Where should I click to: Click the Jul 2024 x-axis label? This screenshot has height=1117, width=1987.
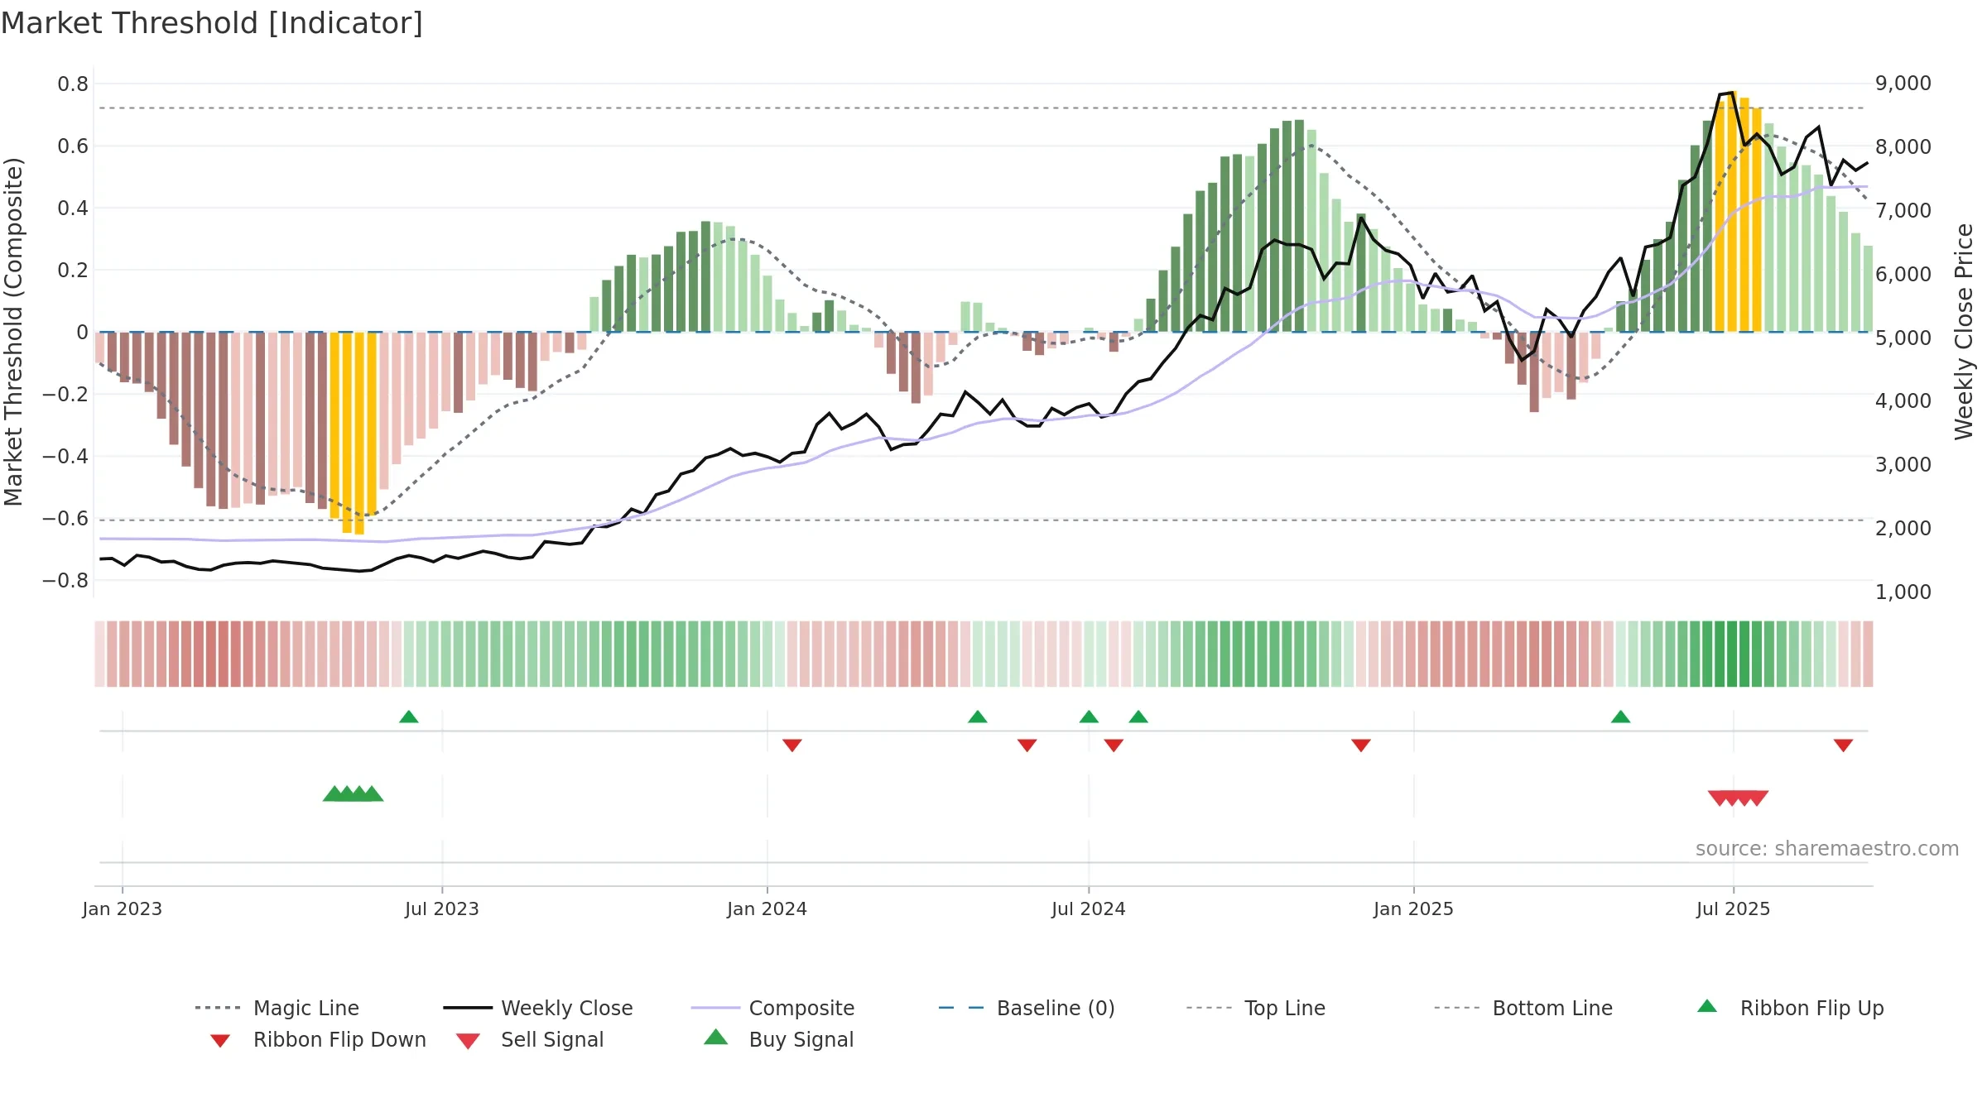[1089, 908]
